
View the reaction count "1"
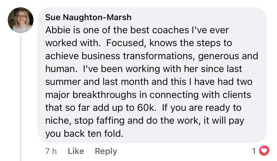tap(254, 151)
